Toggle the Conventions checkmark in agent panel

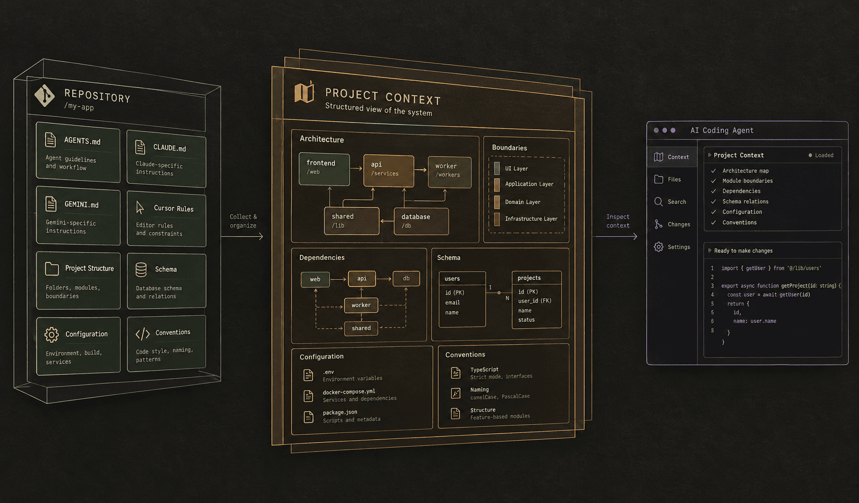(713, 223)
